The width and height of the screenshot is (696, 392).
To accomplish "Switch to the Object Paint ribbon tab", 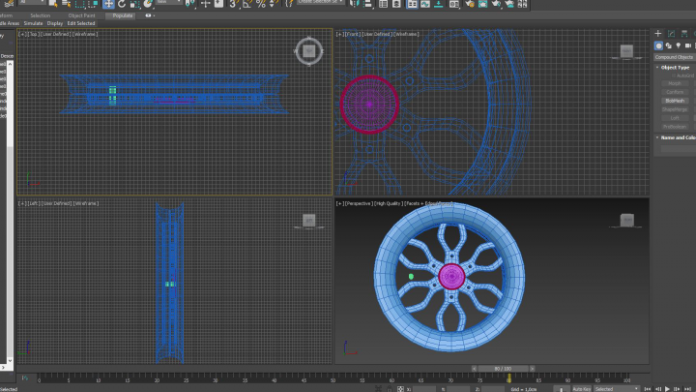I will pyautogui.click(x=81, y=15).
